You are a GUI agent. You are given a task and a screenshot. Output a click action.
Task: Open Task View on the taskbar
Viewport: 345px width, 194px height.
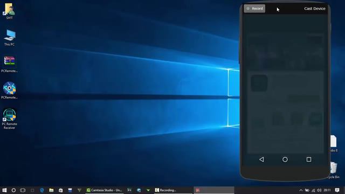pyautogui.click(x=23, y=190)
